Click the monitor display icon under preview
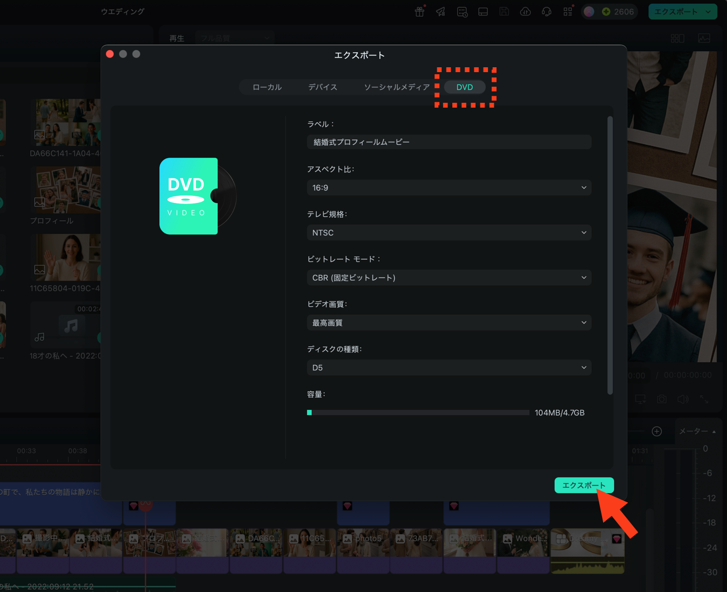Screen dimensions: 727x592 point(640,399)
